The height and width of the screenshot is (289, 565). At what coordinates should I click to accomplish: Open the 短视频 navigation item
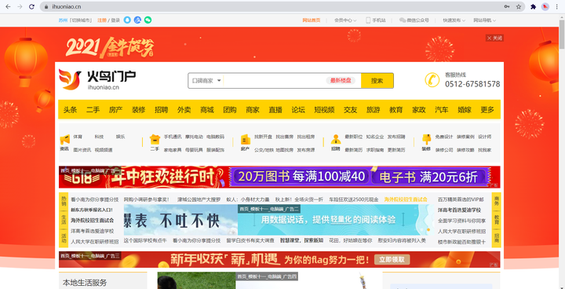[324, 110]
